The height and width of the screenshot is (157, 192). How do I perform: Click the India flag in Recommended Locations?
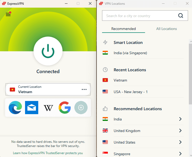[105, 119]
